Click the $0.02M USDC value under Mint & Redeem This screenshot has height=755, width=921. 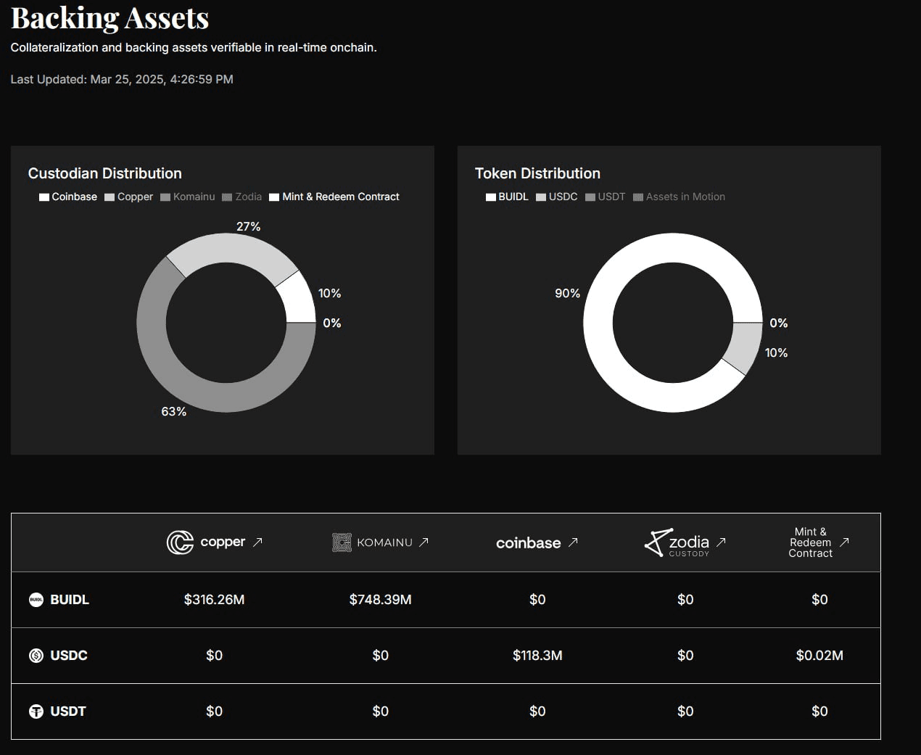pos(819,656)
